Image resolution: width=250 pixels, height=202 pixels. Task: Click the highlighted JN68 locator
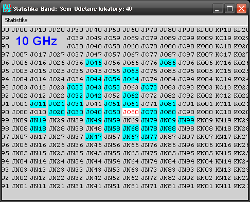point(131,128)
